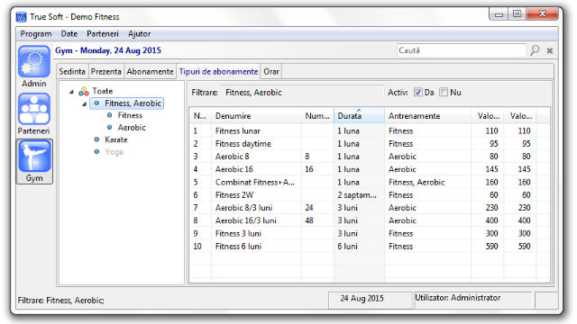Click the True Soft title bar icon
577x324 pixels.
point(21,17)
